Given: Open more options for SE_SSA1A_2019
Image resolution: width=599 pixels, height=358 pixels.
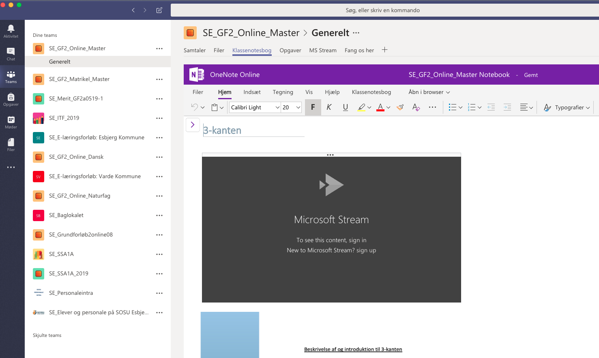Looking at the screenshot, I should [x=159, y=274].
